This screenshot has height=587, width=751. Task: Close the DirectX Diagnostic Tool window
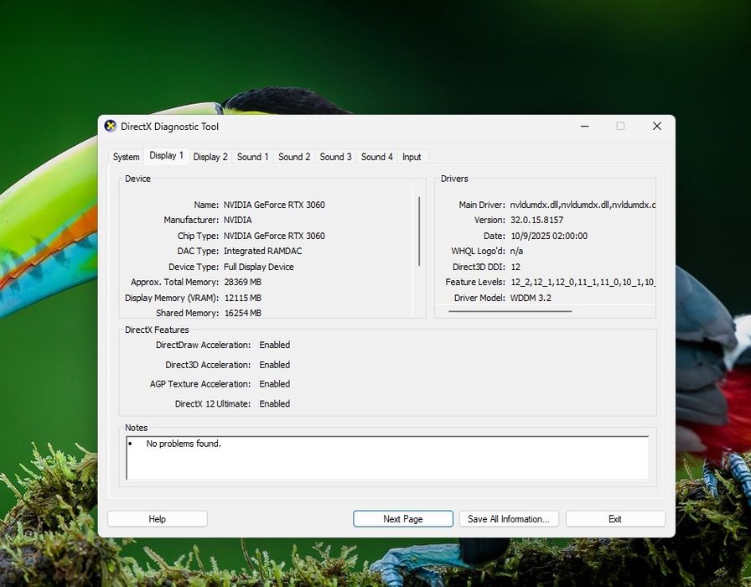tap(656, 126)
